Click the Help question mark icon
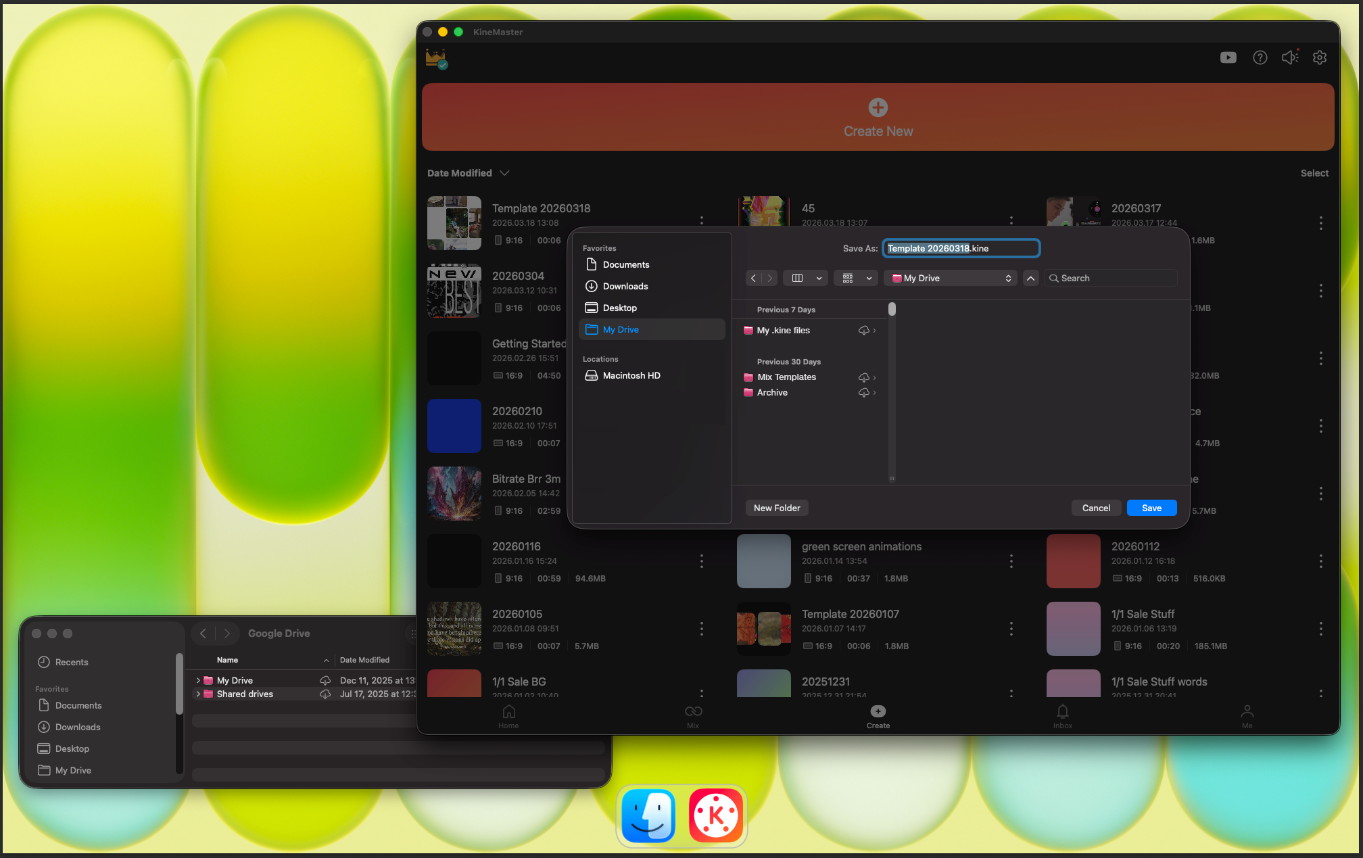The image size is (1363, 858). (1260, 57)
